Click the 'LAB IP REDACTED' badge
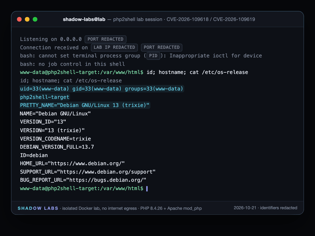Screen dimensions: 315x236 pos(114,47)
